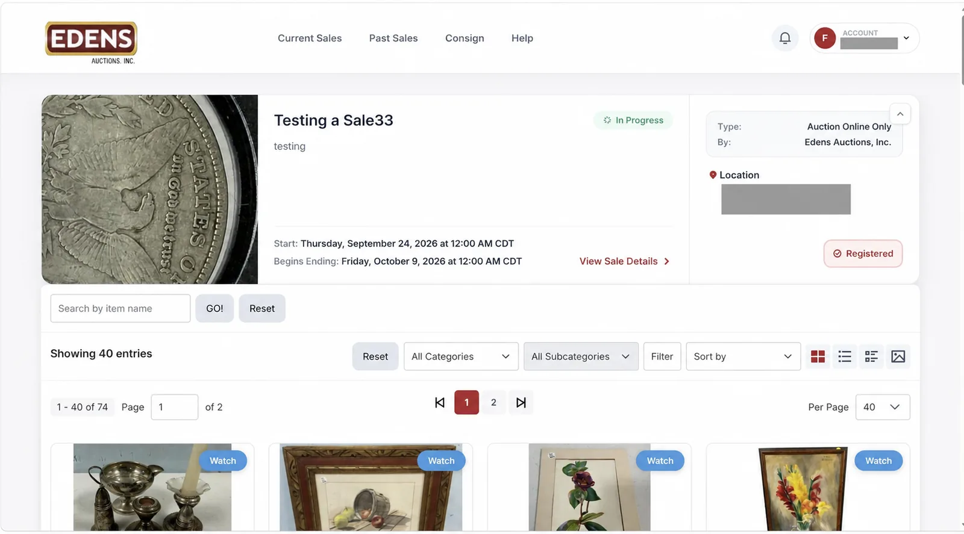Screen dimensions: 964x534
Task: Open the Help page
Action: (x=522, y=38)
